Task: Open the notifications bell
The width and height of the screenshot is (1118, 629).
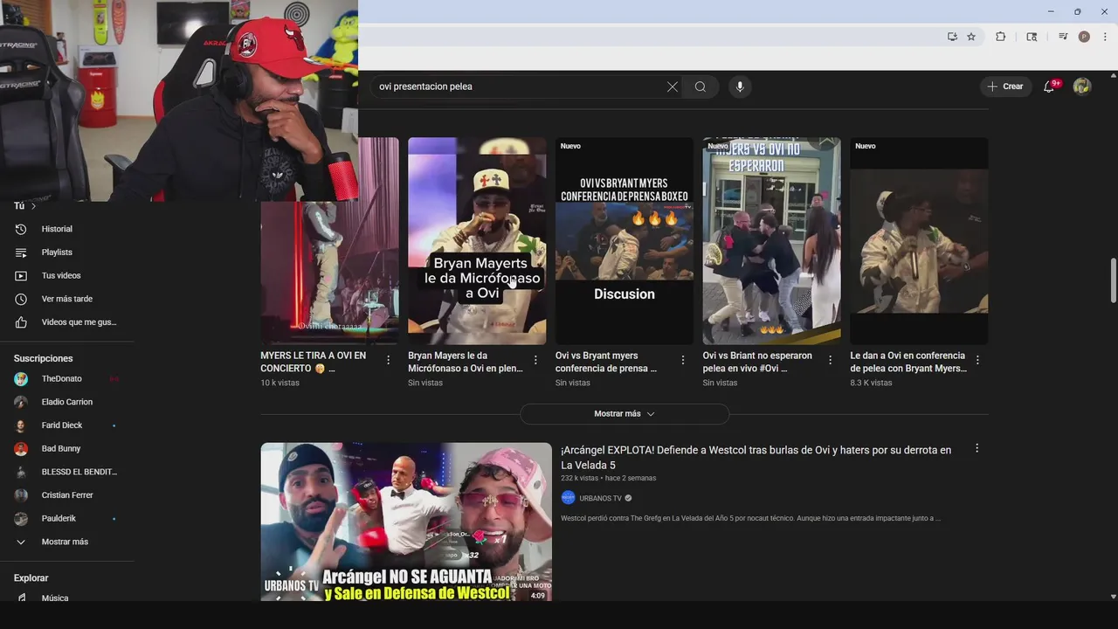Action: click(x=1049, y=86)
